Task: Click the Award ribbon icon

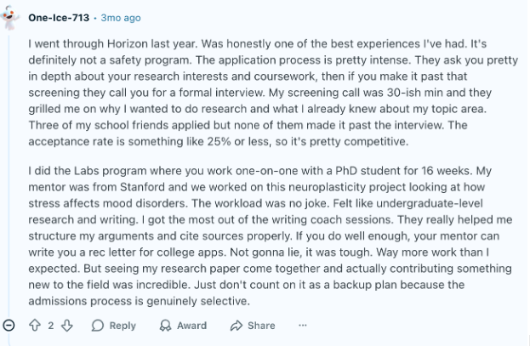Action: point(165,326)
